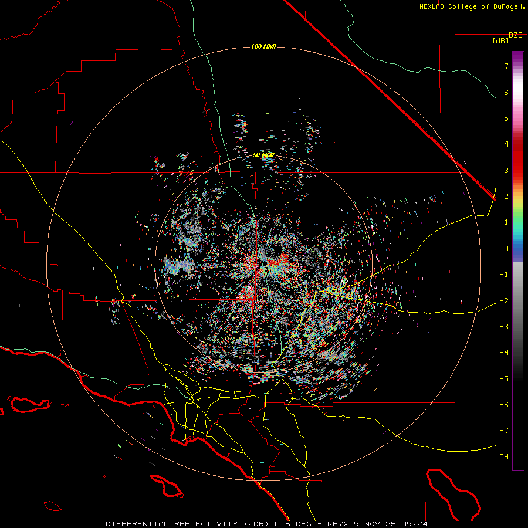Click the 3 value on the color scale
The height and width of the screenshot is (528, 528).
tap(506, 170)
